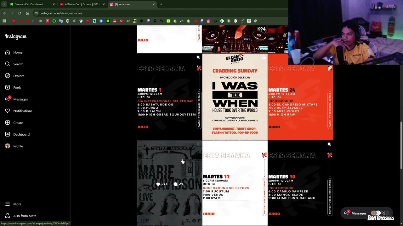Close the Instagram tab
This screenshot has height=226, width=403.
click(x=154, y=4)
